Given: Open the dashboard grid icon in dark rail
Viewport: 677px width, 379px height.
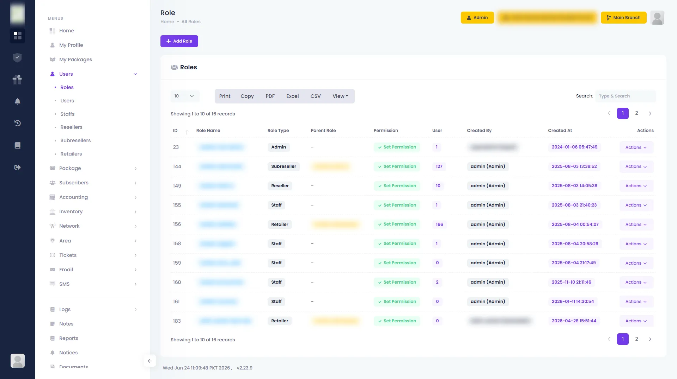Looking at the screenshot, I should [x=17, y=36].
